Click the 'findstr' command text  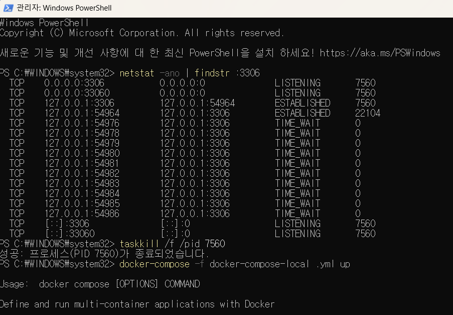pos(212,73)
